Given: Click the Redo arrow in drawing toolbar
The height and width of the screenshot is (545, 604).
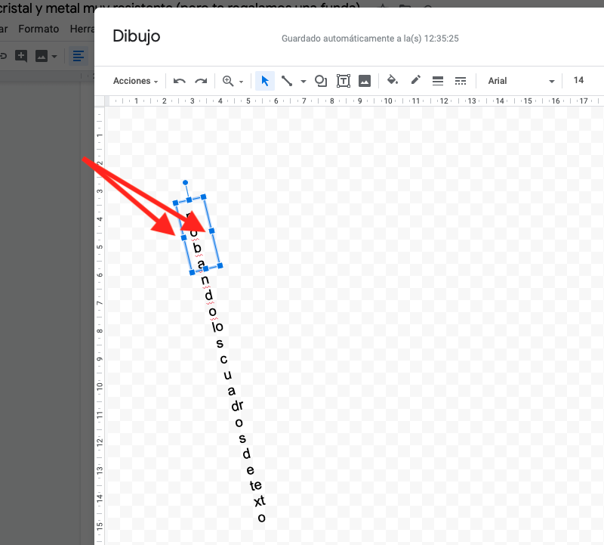Looking at the screenshot, I should coord(201,81).
